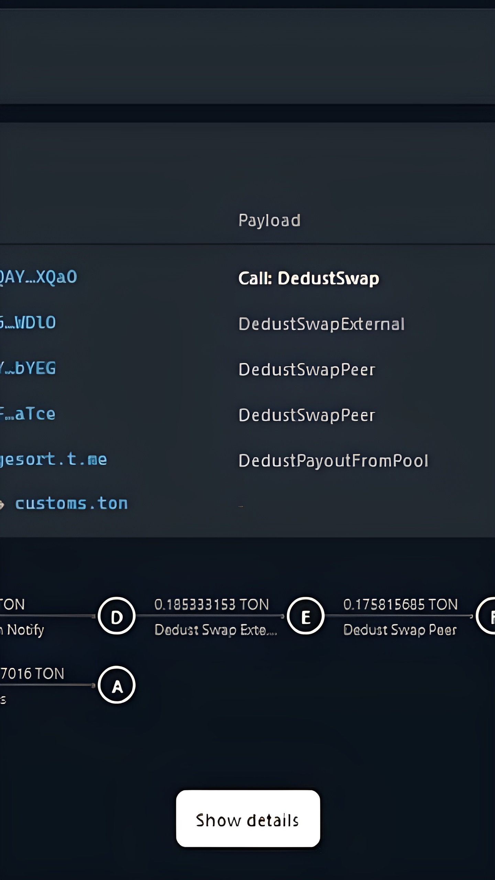This screenshot has width=495, height=880.
Task: Open the node E circle
Action: pyautogui.click(x=306, y=616)
